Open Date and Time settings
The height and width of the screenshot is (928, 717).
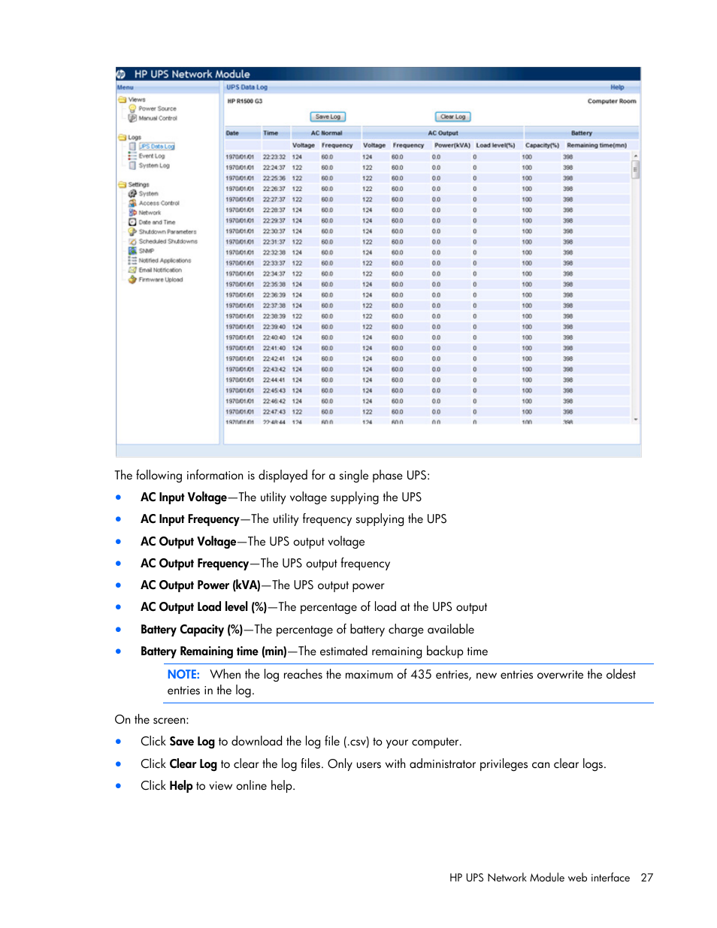(x=156, y=222)
